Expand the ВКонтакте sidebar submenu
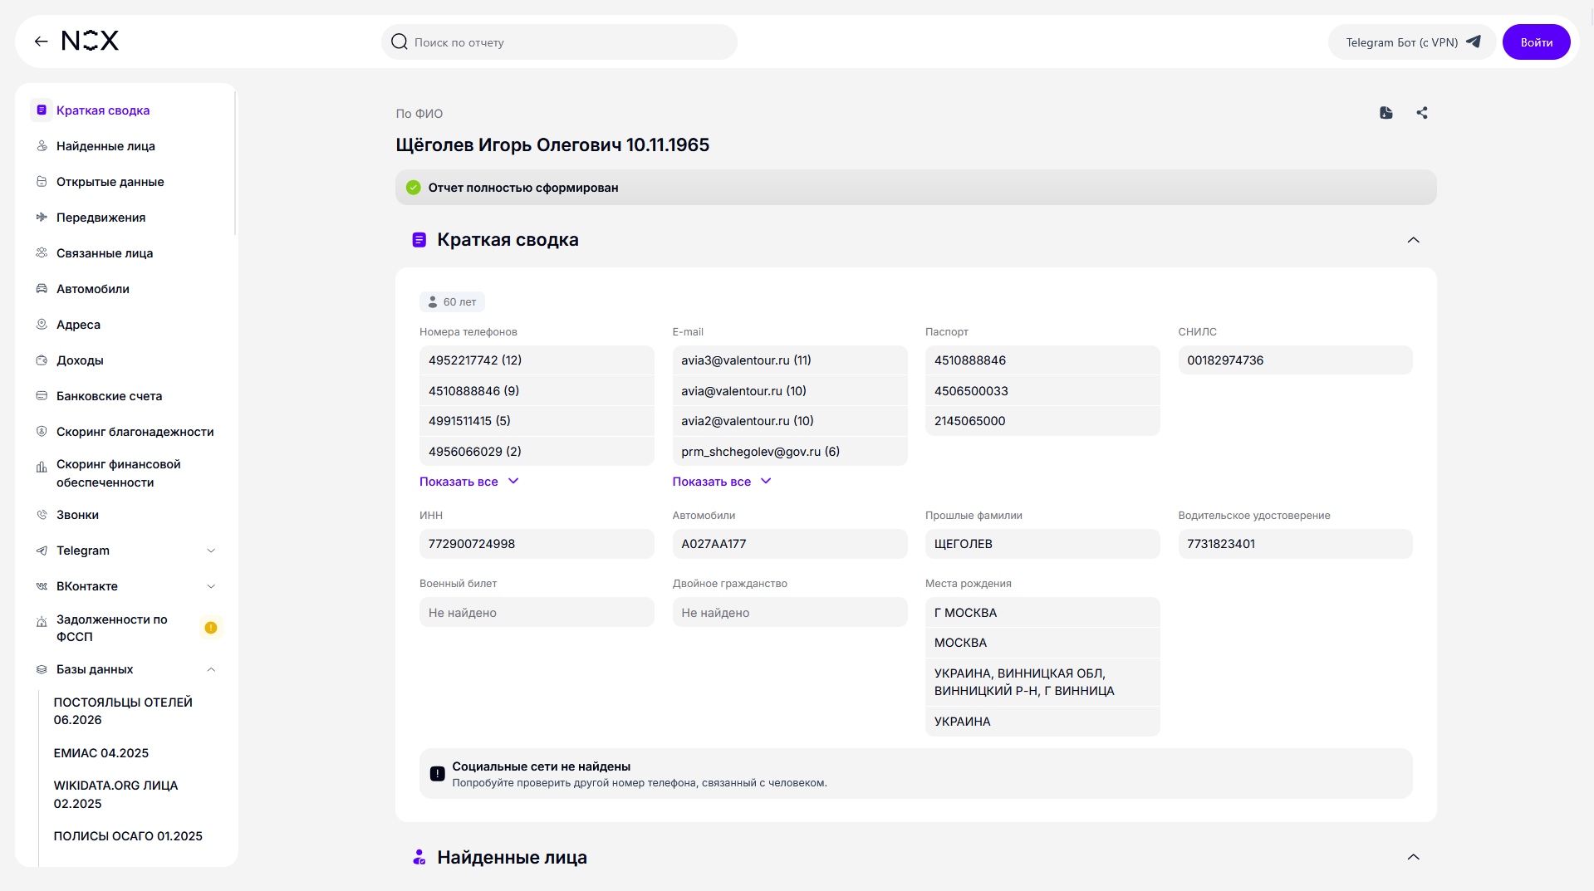The image size is (1594, 891). point(211,586)
